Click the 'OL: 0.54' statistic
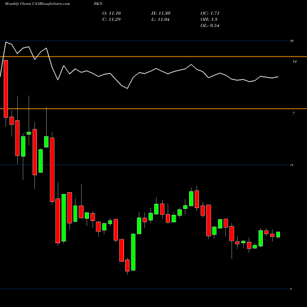 pyautogui.click(x=210, y=26)
